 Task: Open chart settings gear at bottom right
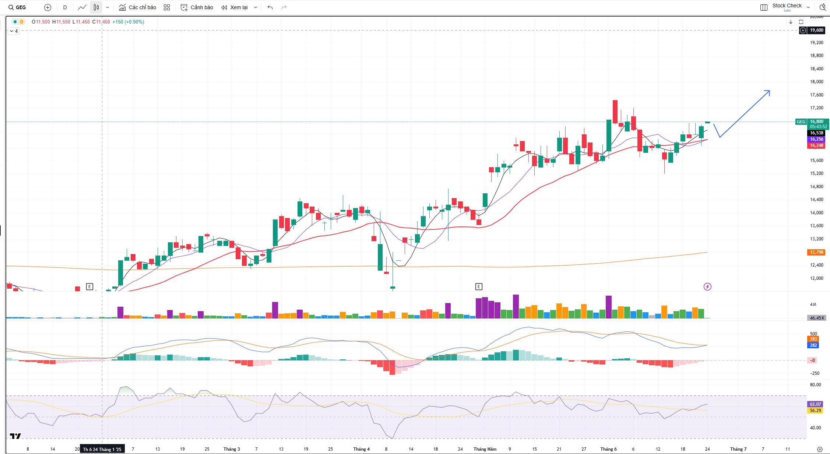tap(820, 449)
